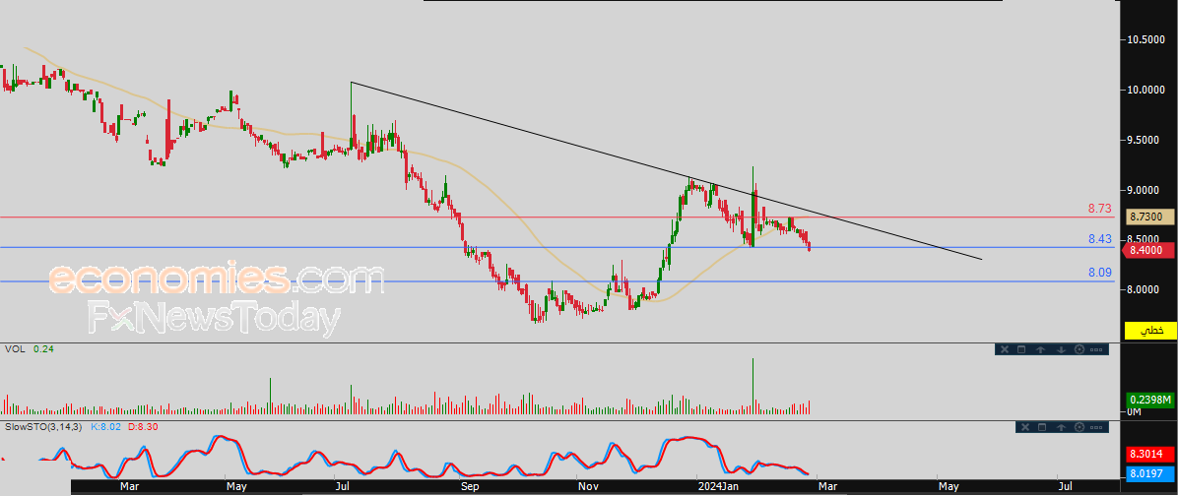Move the VOL panel down
This screenshot has height=496, width=1178.
click(1061, 349)
